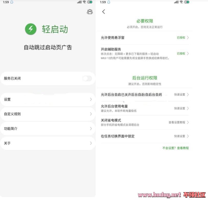Tap the green lightning app logo

[x=31, y=29]
